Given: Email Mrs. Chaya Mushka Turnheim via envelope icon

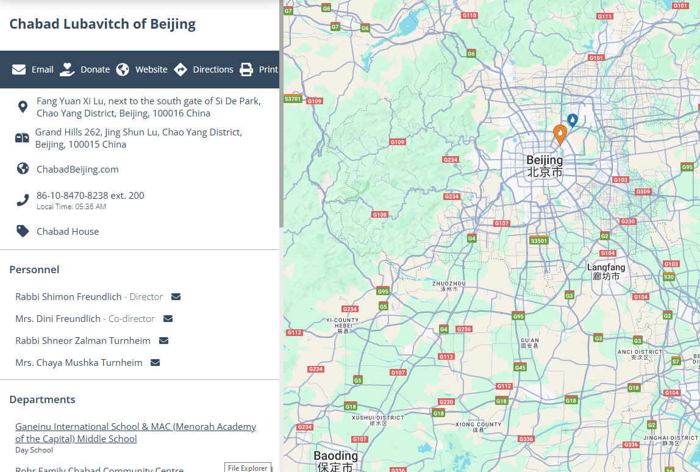Looking at the screenshot, I should click(155, 362).
